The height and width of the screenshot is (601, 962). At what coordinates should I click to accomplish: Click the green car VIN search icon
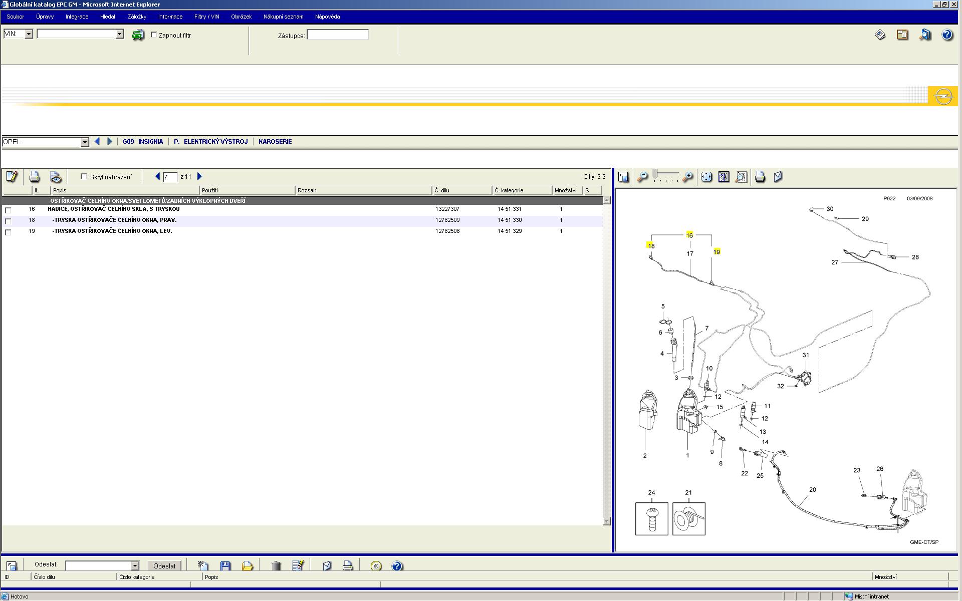[138, 35]
